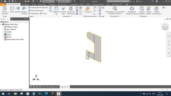Click the help question mark icon

tap(157, 1)
